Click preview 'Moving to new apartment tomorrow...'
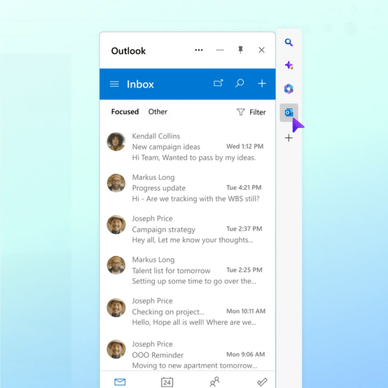The image size is (388, 388). pos(195,366)
